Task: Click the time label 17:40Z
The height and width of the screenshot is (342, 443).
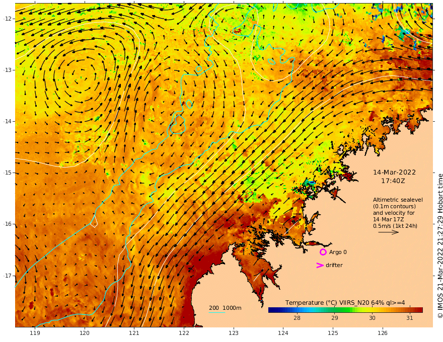Action: pyautogui.click(x=393, y=181)
